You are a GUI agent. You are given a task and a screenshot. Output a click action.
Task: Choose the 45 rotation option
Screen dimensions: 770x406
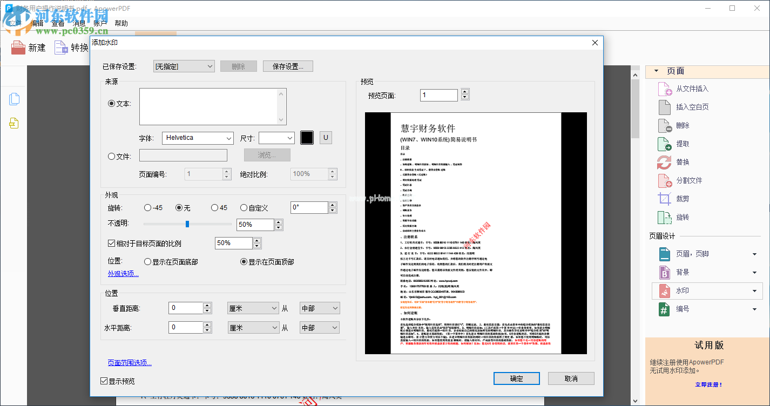click(x=214, y=208)
